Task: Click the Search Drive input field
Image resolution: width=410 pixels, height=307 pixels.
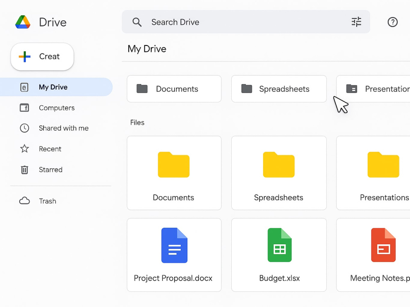Action: [x=246, y=22]
